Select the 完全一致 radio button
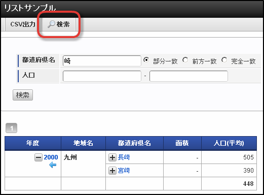The width and height of the screenshot is (264, 195). [x=224, y=60]
